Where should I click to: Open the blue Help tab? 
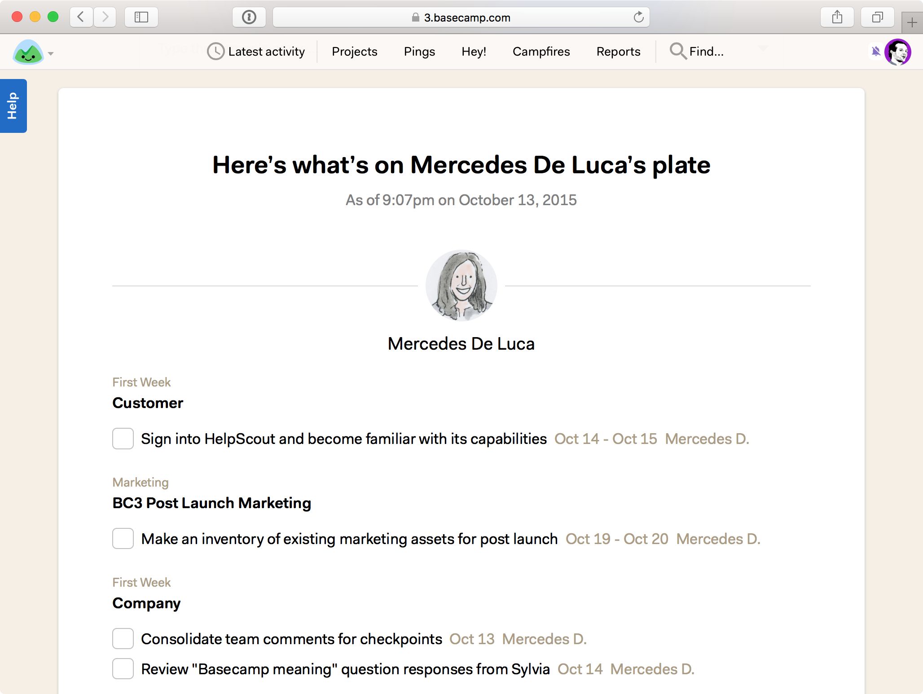(13, 106)
